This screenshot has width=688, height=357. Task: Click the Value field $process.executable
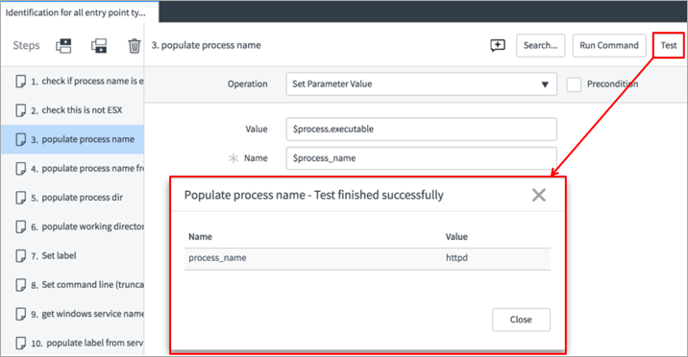pos(421,130)
